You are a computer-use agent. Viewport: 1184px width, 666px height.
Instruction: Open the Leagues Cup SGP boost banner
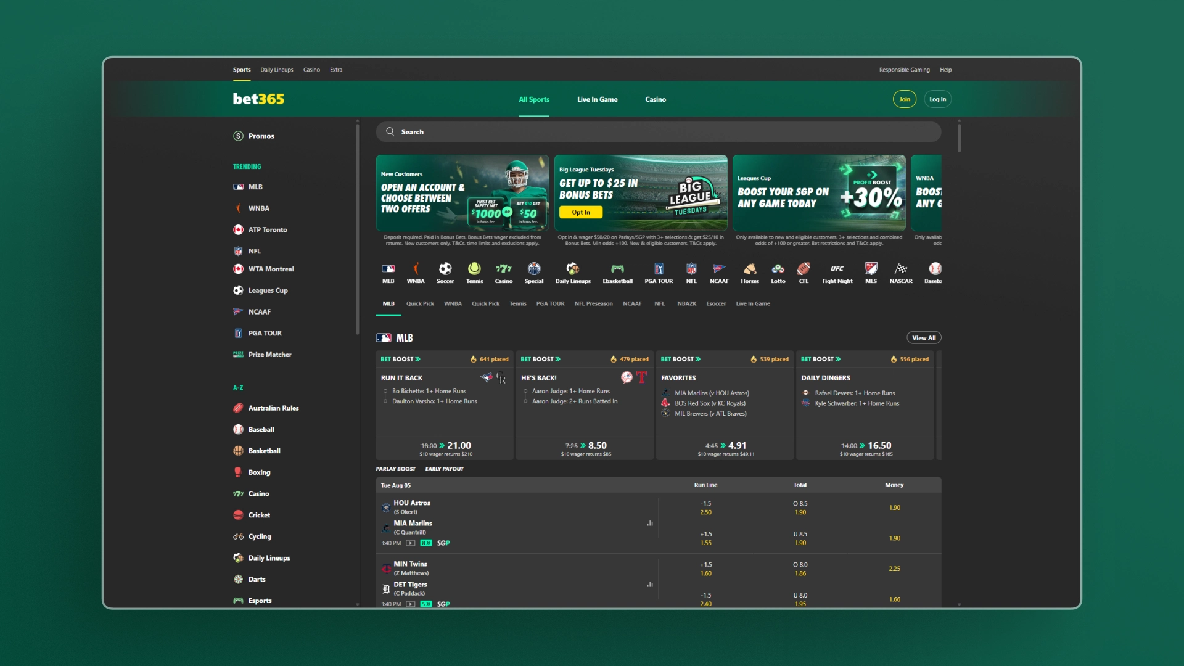pyautogui.click(x=819, y=192)
